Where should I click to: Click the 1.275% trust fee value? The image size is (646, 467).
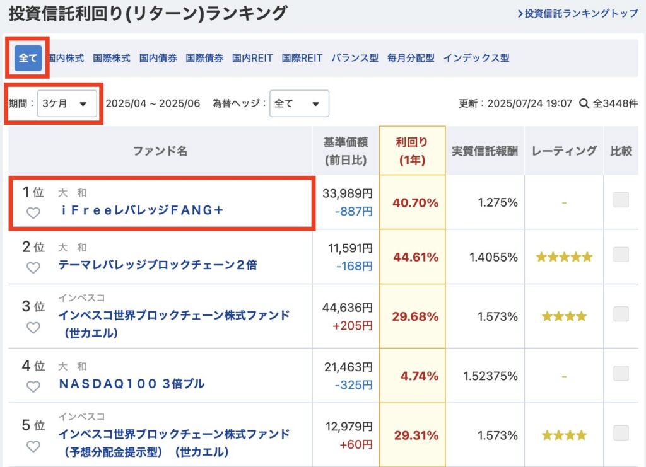(x=498, y=202)
